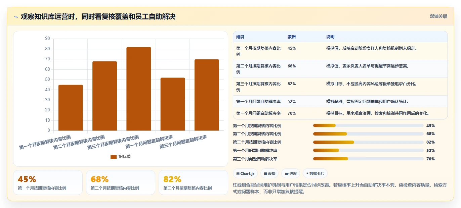
Task: Click the 第三个月按期复核内容比例 progress bar
Action: click(368, 142)
